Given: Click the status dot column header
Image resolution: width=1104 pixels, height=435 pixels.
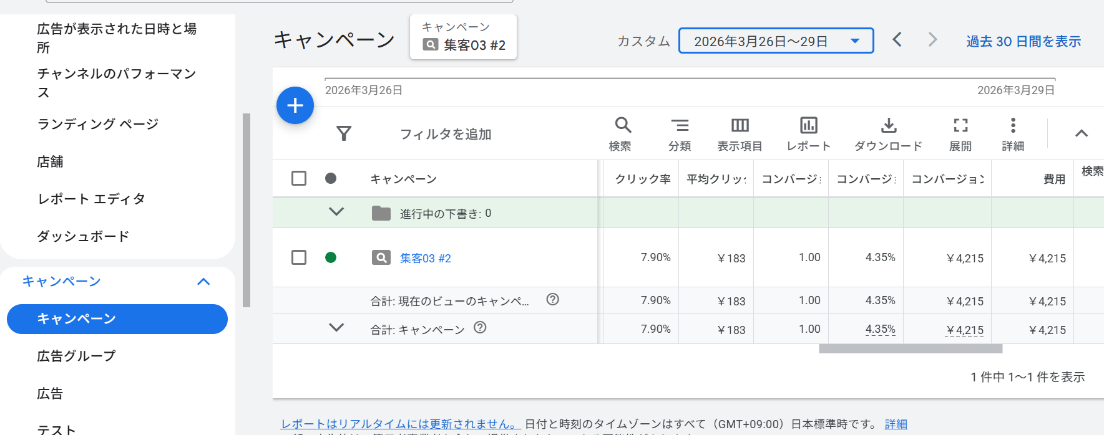Looking at the screenshot, I should pyautogui.click(x=331, y=178).
